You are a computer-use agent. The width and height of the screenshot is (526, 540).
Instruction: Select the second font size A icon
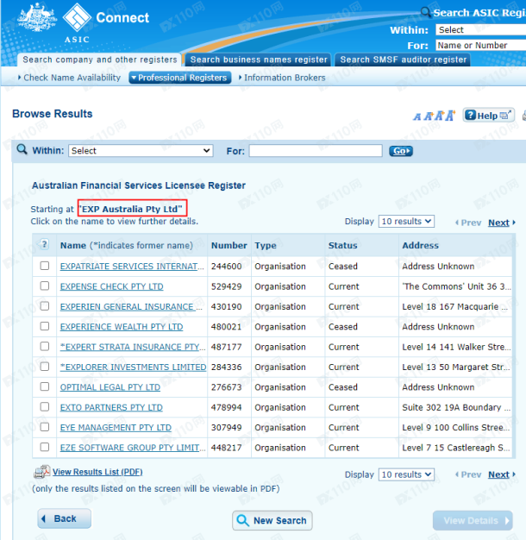click(x=429, y=116)
